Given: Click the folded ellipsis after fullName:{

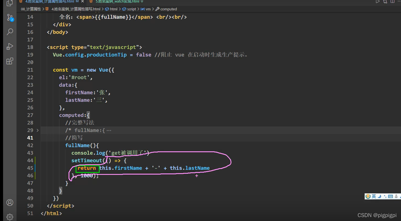Looking at the screenshot, I should pyautogui.click(x=109, y=130).
